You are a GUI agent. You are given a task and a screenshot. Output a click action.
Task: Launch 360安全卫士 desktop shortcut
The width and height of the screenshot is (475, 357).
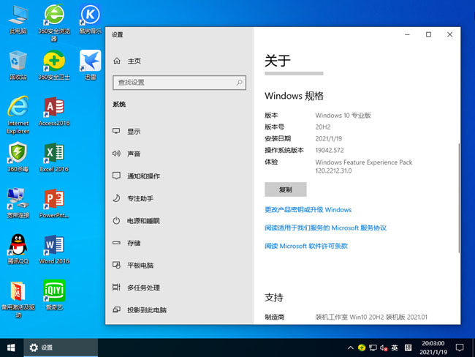[54, 65]
